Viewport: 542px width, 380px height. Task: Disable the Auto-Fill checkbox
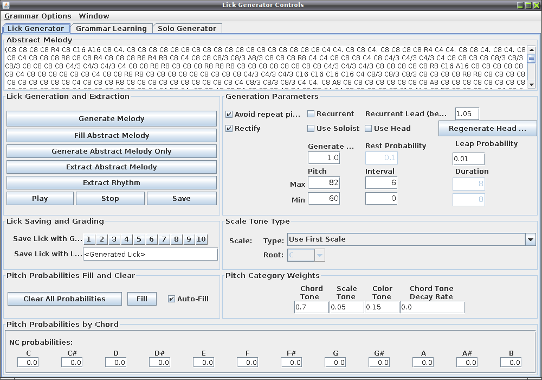(x=171, y=299)
